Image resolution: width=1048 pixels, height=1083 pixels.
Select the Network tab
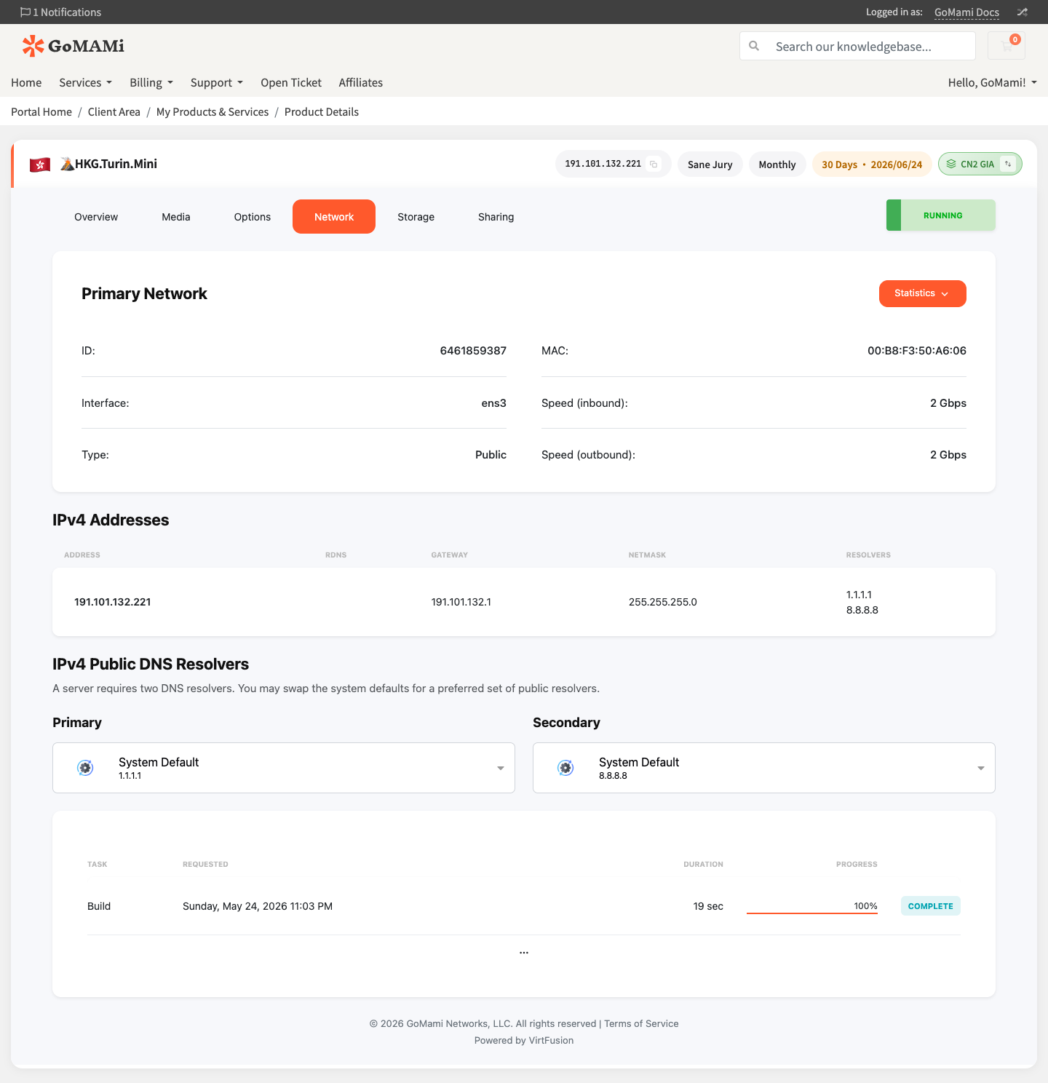334,217
